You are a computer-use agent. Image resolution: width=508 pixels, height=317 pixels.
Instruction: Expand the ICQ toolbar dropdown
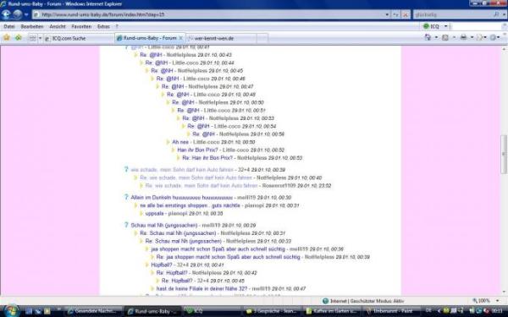pyautogui.click(x=445, y=26)
